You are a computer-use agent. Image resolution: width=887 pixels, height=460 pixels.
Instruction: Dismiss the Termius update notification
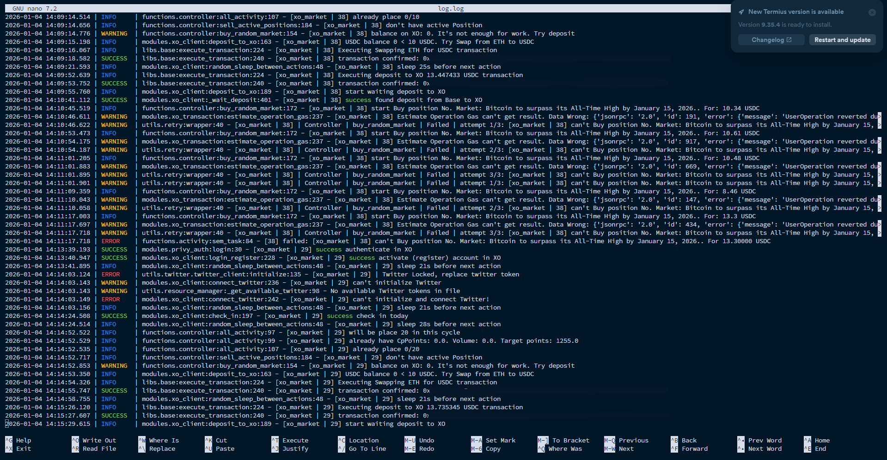872,12
